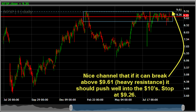Image resolution: width=196 pixels, height=112 pixels.
Task: Click the Jul 20 00:00 date label
Action: [x=11, y=100]
